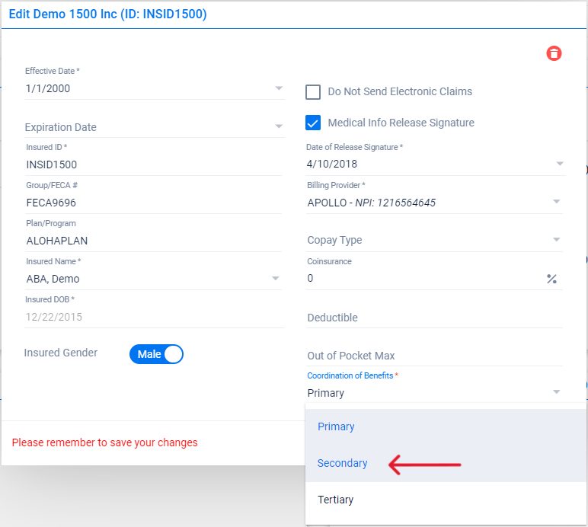
Task: Open the Insured Name dropdown arrow
Action: pyautogui.click(x=276, y=279)
